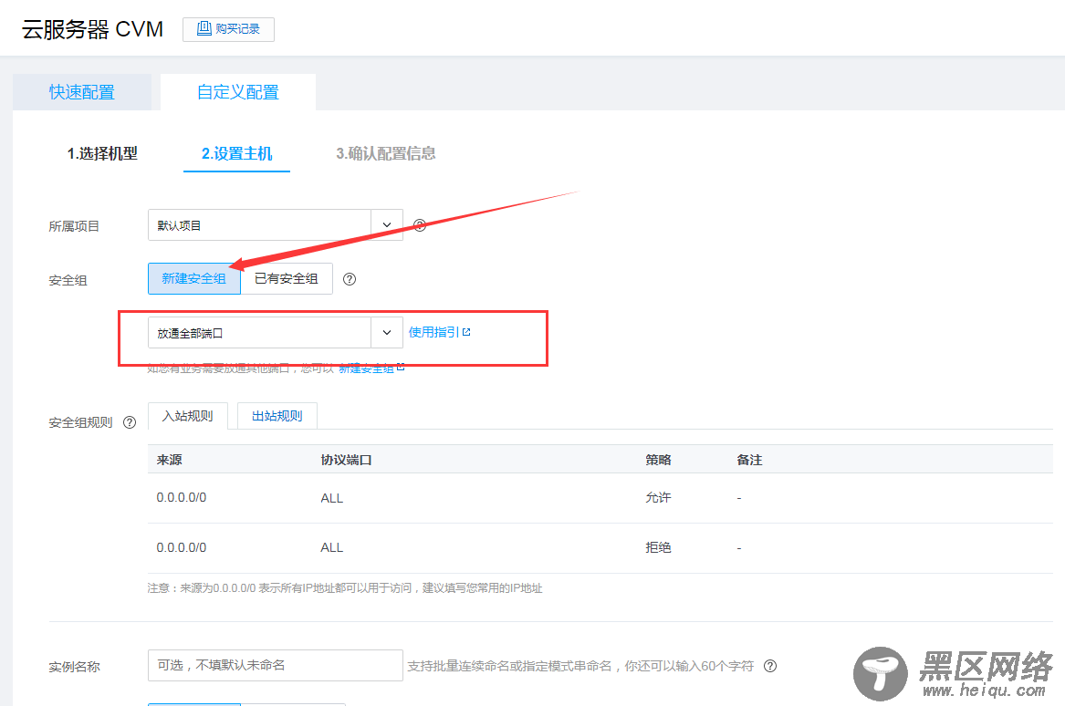
Task: Click the 来源 column header
Action: (x=169, y=460)
